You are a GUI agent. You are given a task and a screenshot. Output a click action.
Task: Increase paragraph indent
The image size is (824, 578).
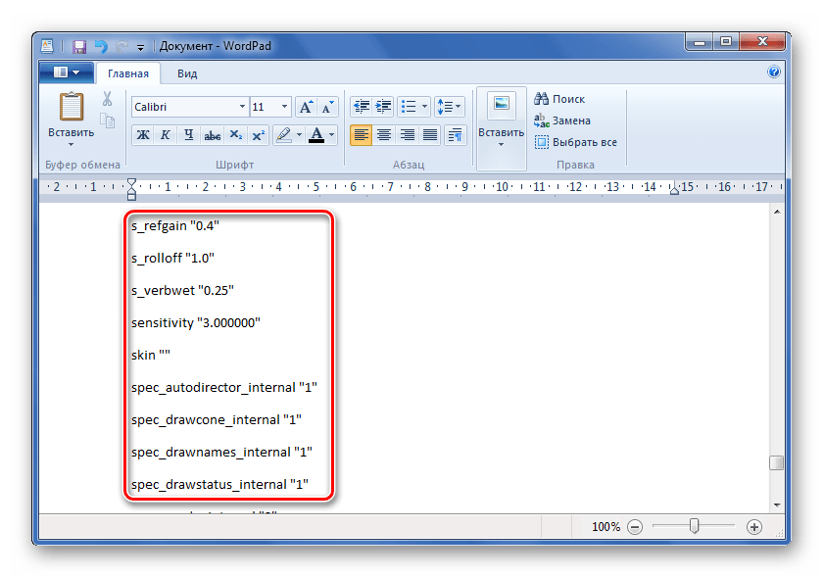[x=383, y=106]
